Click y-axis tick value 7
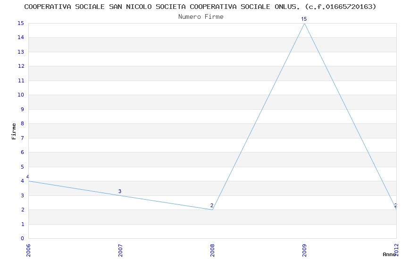The width and height of the screenshot is (401, 259). (23, 138)
